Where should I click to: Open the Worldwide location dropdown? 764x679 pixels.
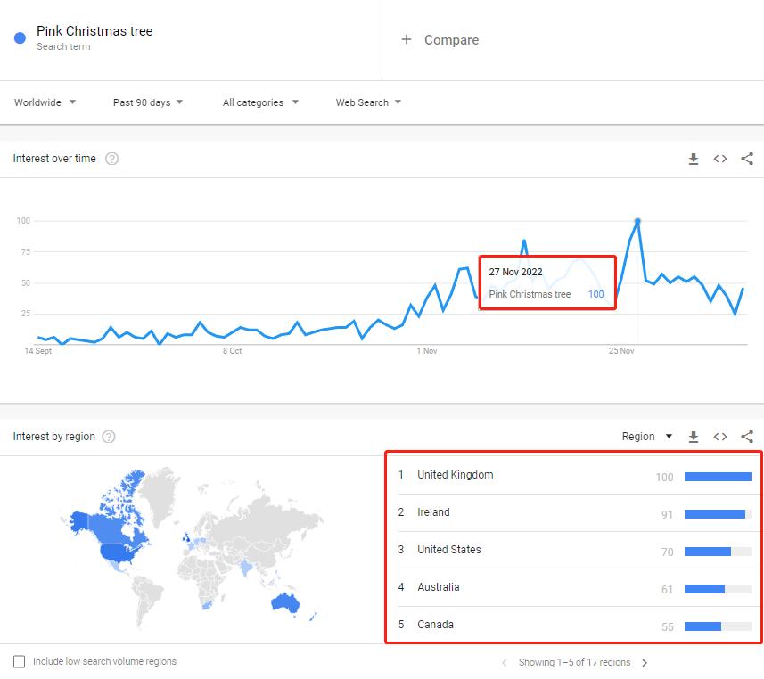coord(45,102)
